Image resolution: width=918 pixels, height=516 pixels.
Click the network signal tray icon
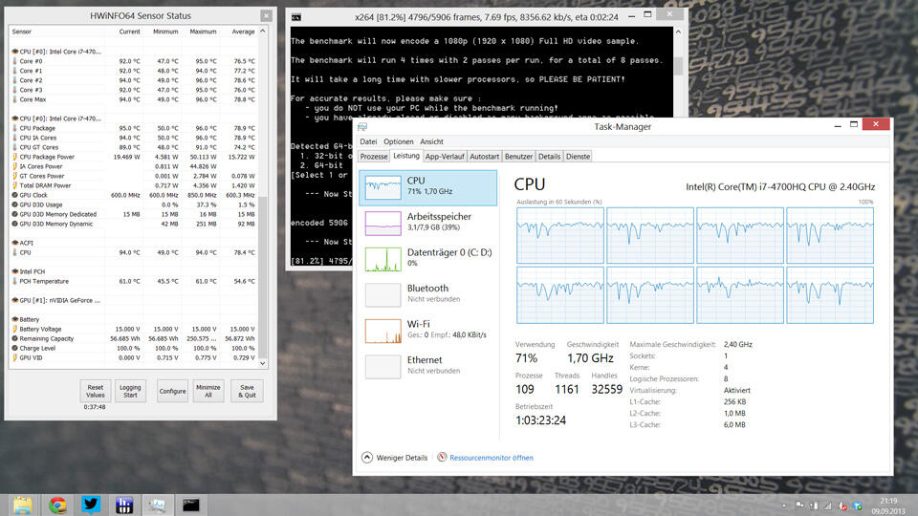[828, 505]
